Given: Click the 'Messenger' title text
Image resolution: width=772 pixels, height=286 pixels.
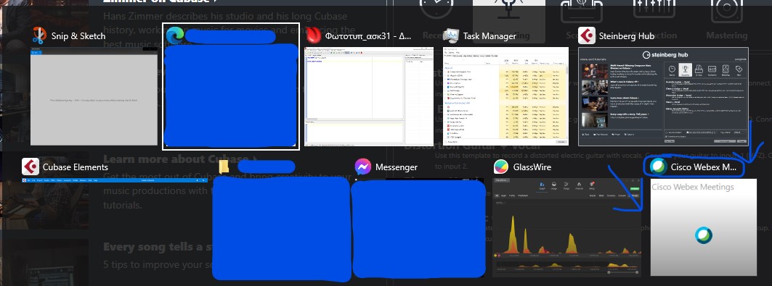Looking at the screenshot, I should 397,167.
